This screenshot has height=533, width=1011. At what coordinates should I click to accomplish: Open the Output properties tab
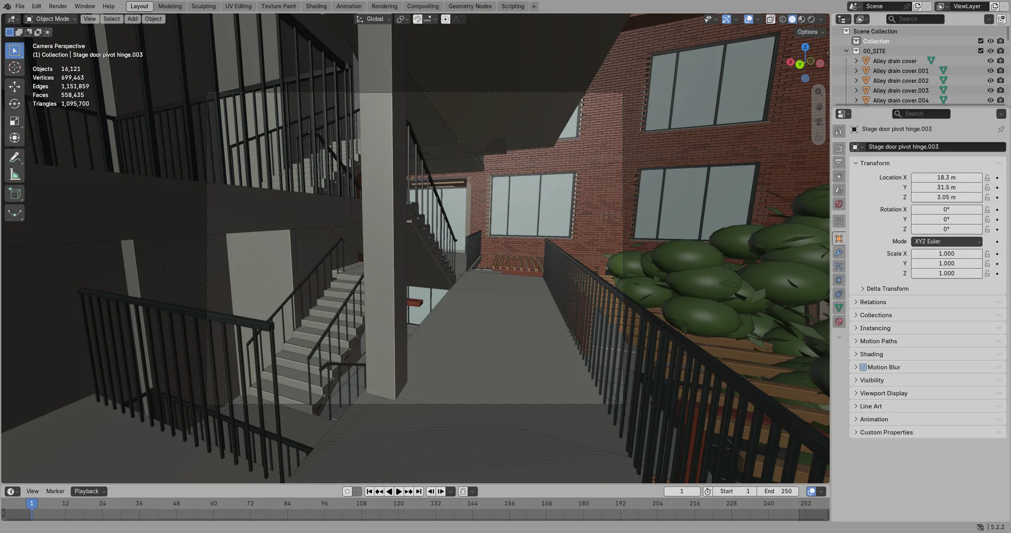pos(839,162)
